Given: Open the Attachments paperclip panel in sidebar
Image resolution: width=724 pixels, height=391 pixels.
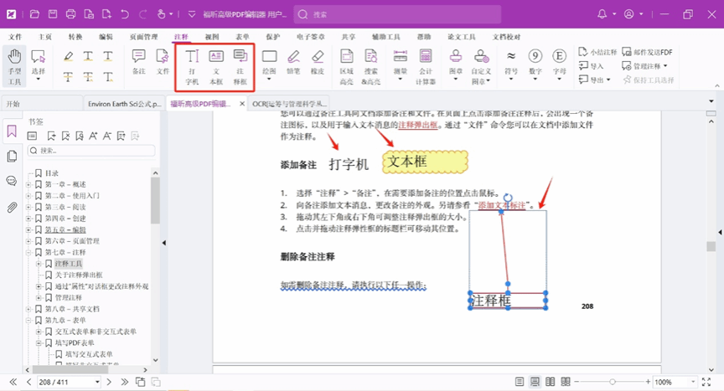Looking at the screenshot, I should pos(12,207).
